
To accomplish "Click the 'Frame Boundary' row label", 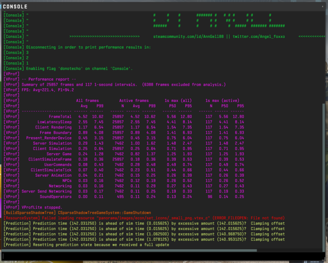I will (56, 133).
